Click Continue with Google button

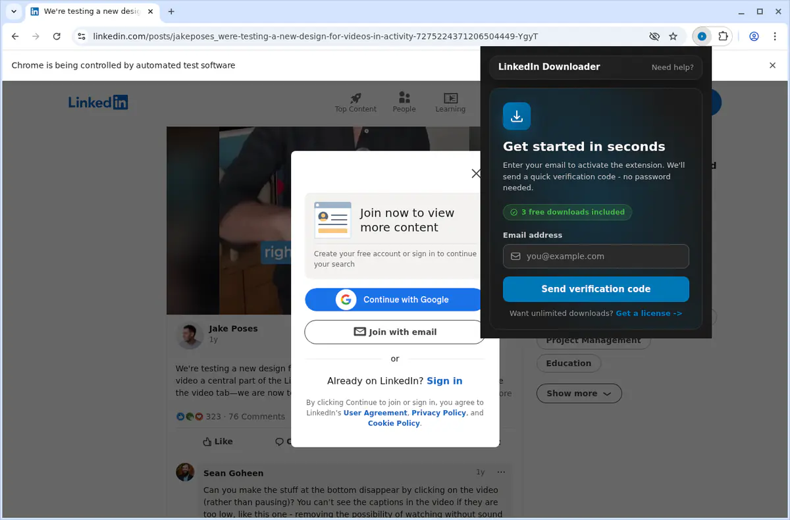[x=394, y=299]
